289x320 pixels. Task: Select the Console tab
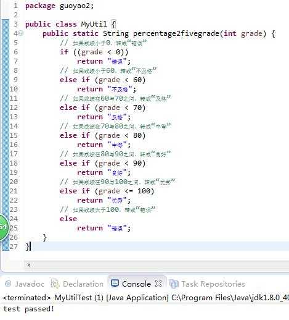(136, 284)
